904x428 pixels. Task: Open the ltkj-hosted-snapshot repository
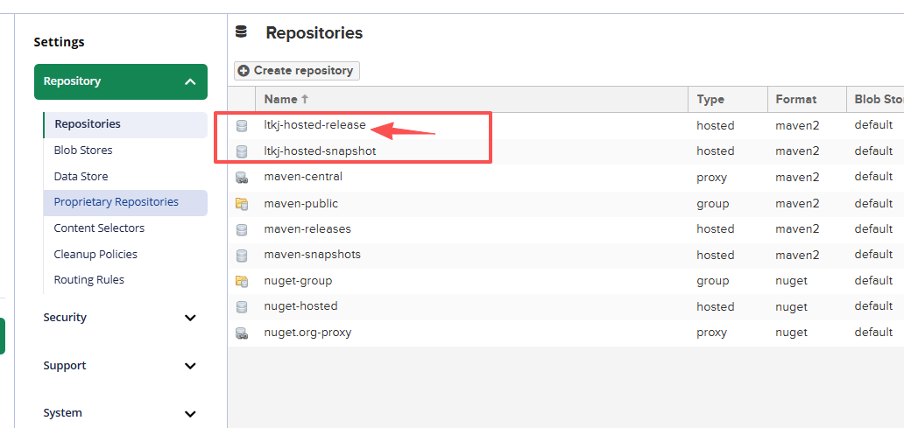click(320, 151)
